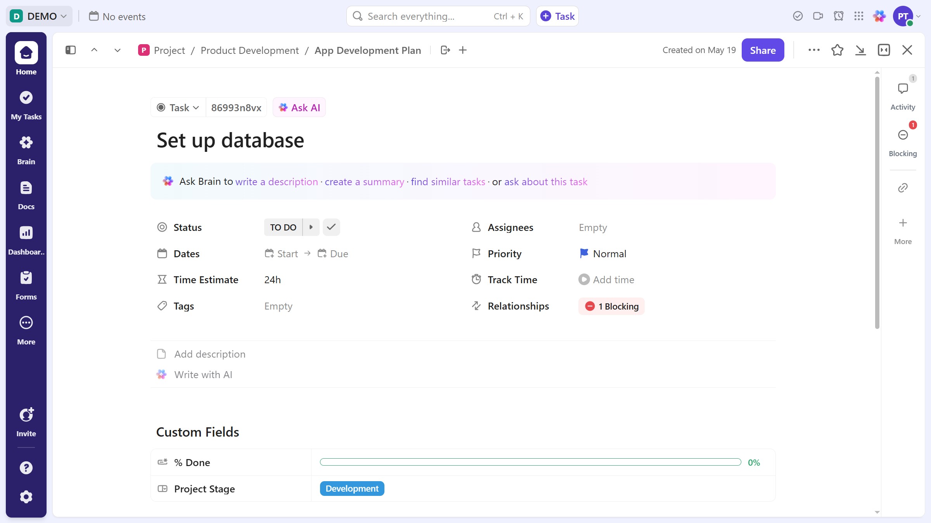Viewport: 931px width, 523px height.
Task: Start the time tracking play button
Action: tap(583, 280)
